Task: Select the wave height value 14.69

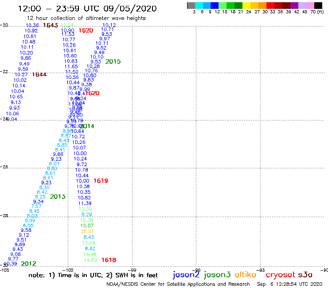Action: click(90, 260)
